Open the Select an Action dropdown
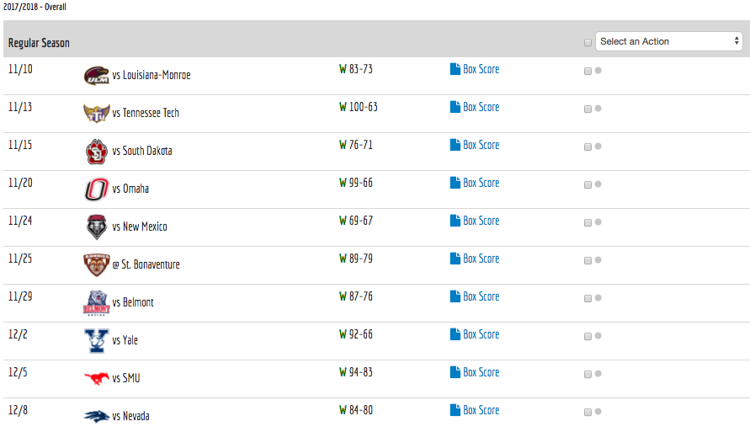Viewport: 750px width, 432px height. [x=668, y=41]
